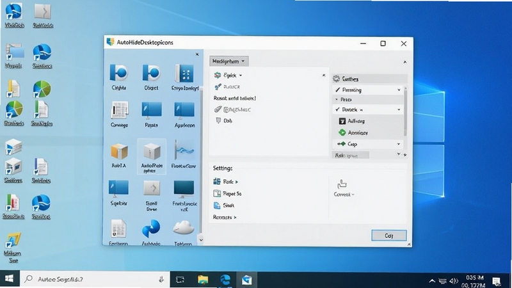Click the RuucR item with the wrench icon

227,87
